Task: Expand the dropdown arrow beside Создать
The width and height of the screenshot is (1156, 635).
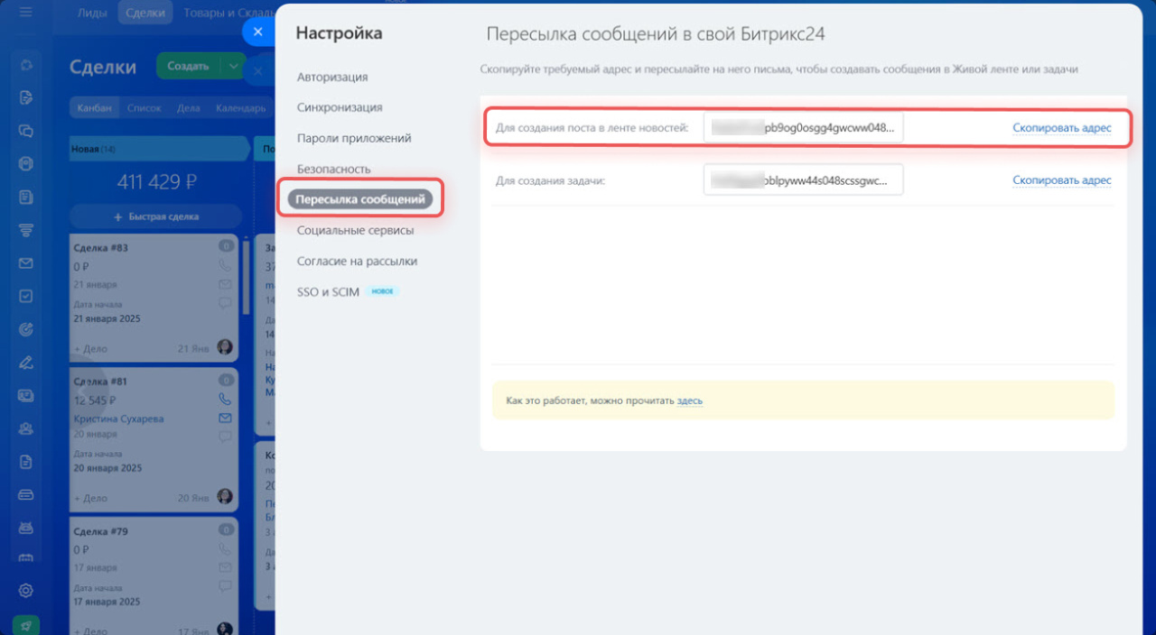Action: tap(234, 66)
